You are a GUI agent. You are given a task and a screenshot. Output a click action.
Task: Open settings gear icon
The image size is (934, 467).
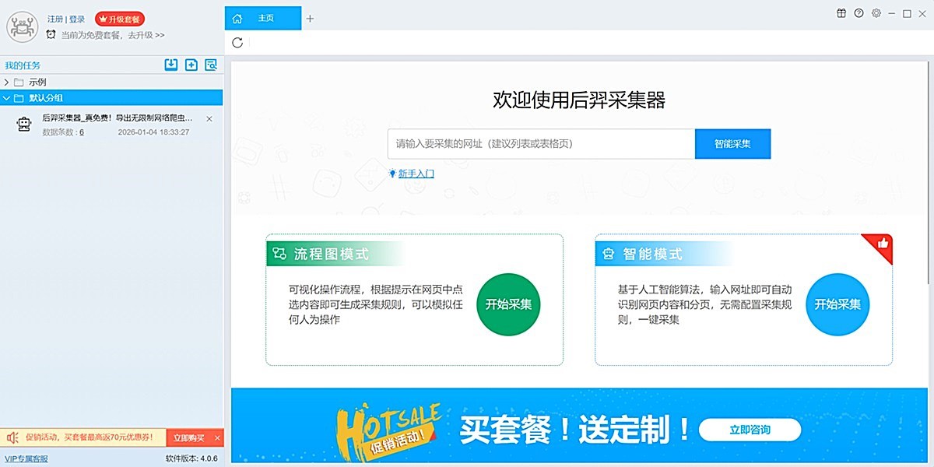(x=876, y=13)
